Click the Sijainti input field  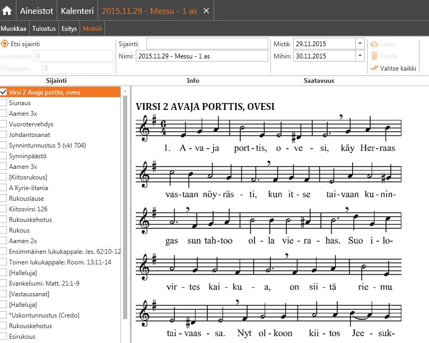[207, 44]
